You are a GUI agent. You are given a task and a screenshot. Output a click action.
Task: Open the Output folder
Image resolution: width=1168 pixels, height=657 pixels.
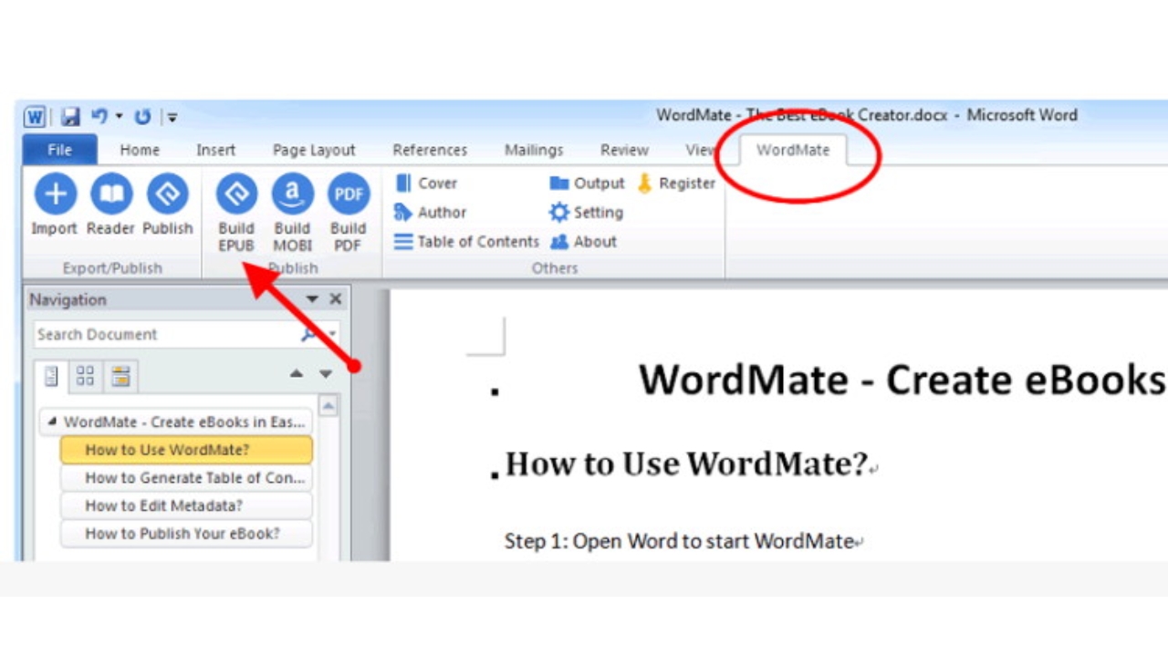[x=587, y=183]
